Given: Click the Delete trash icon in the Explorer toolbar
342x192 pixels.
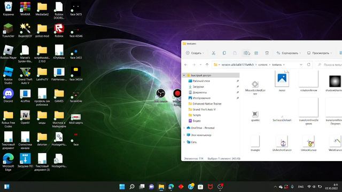Looking at the screenshot, I should [x=267, y=53].
